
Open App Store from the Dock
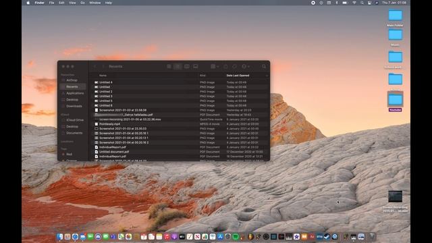[220, 237]
